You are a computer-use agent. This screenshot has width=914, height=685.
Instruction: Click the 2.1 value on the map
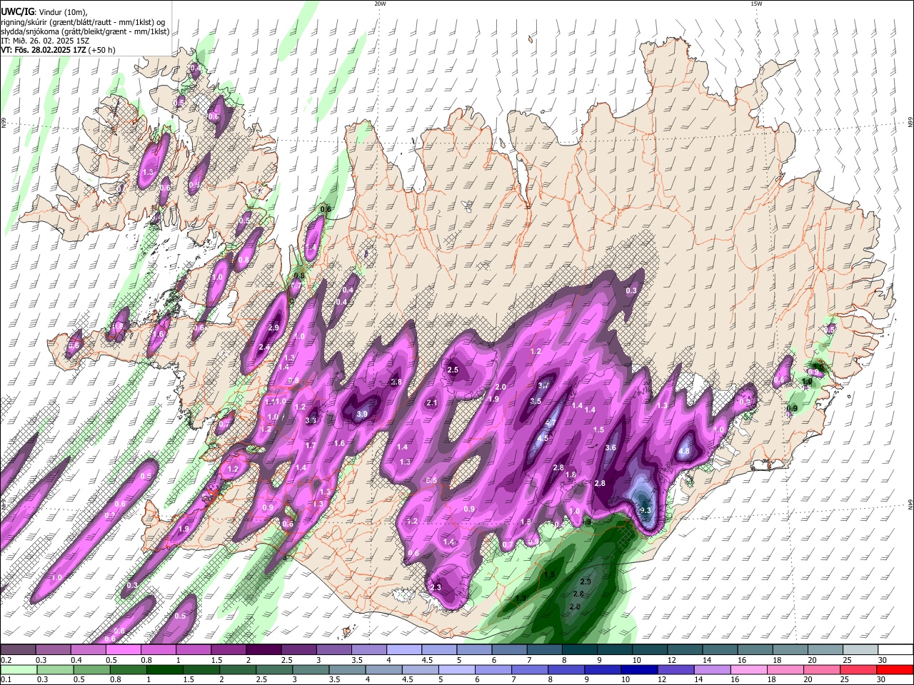431,402
